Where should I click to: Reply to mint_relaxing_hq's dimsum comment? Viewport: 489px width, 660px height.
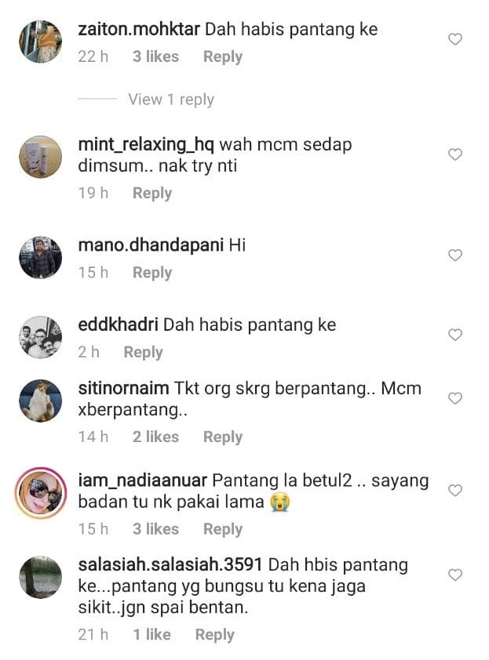tap(152, 193)
